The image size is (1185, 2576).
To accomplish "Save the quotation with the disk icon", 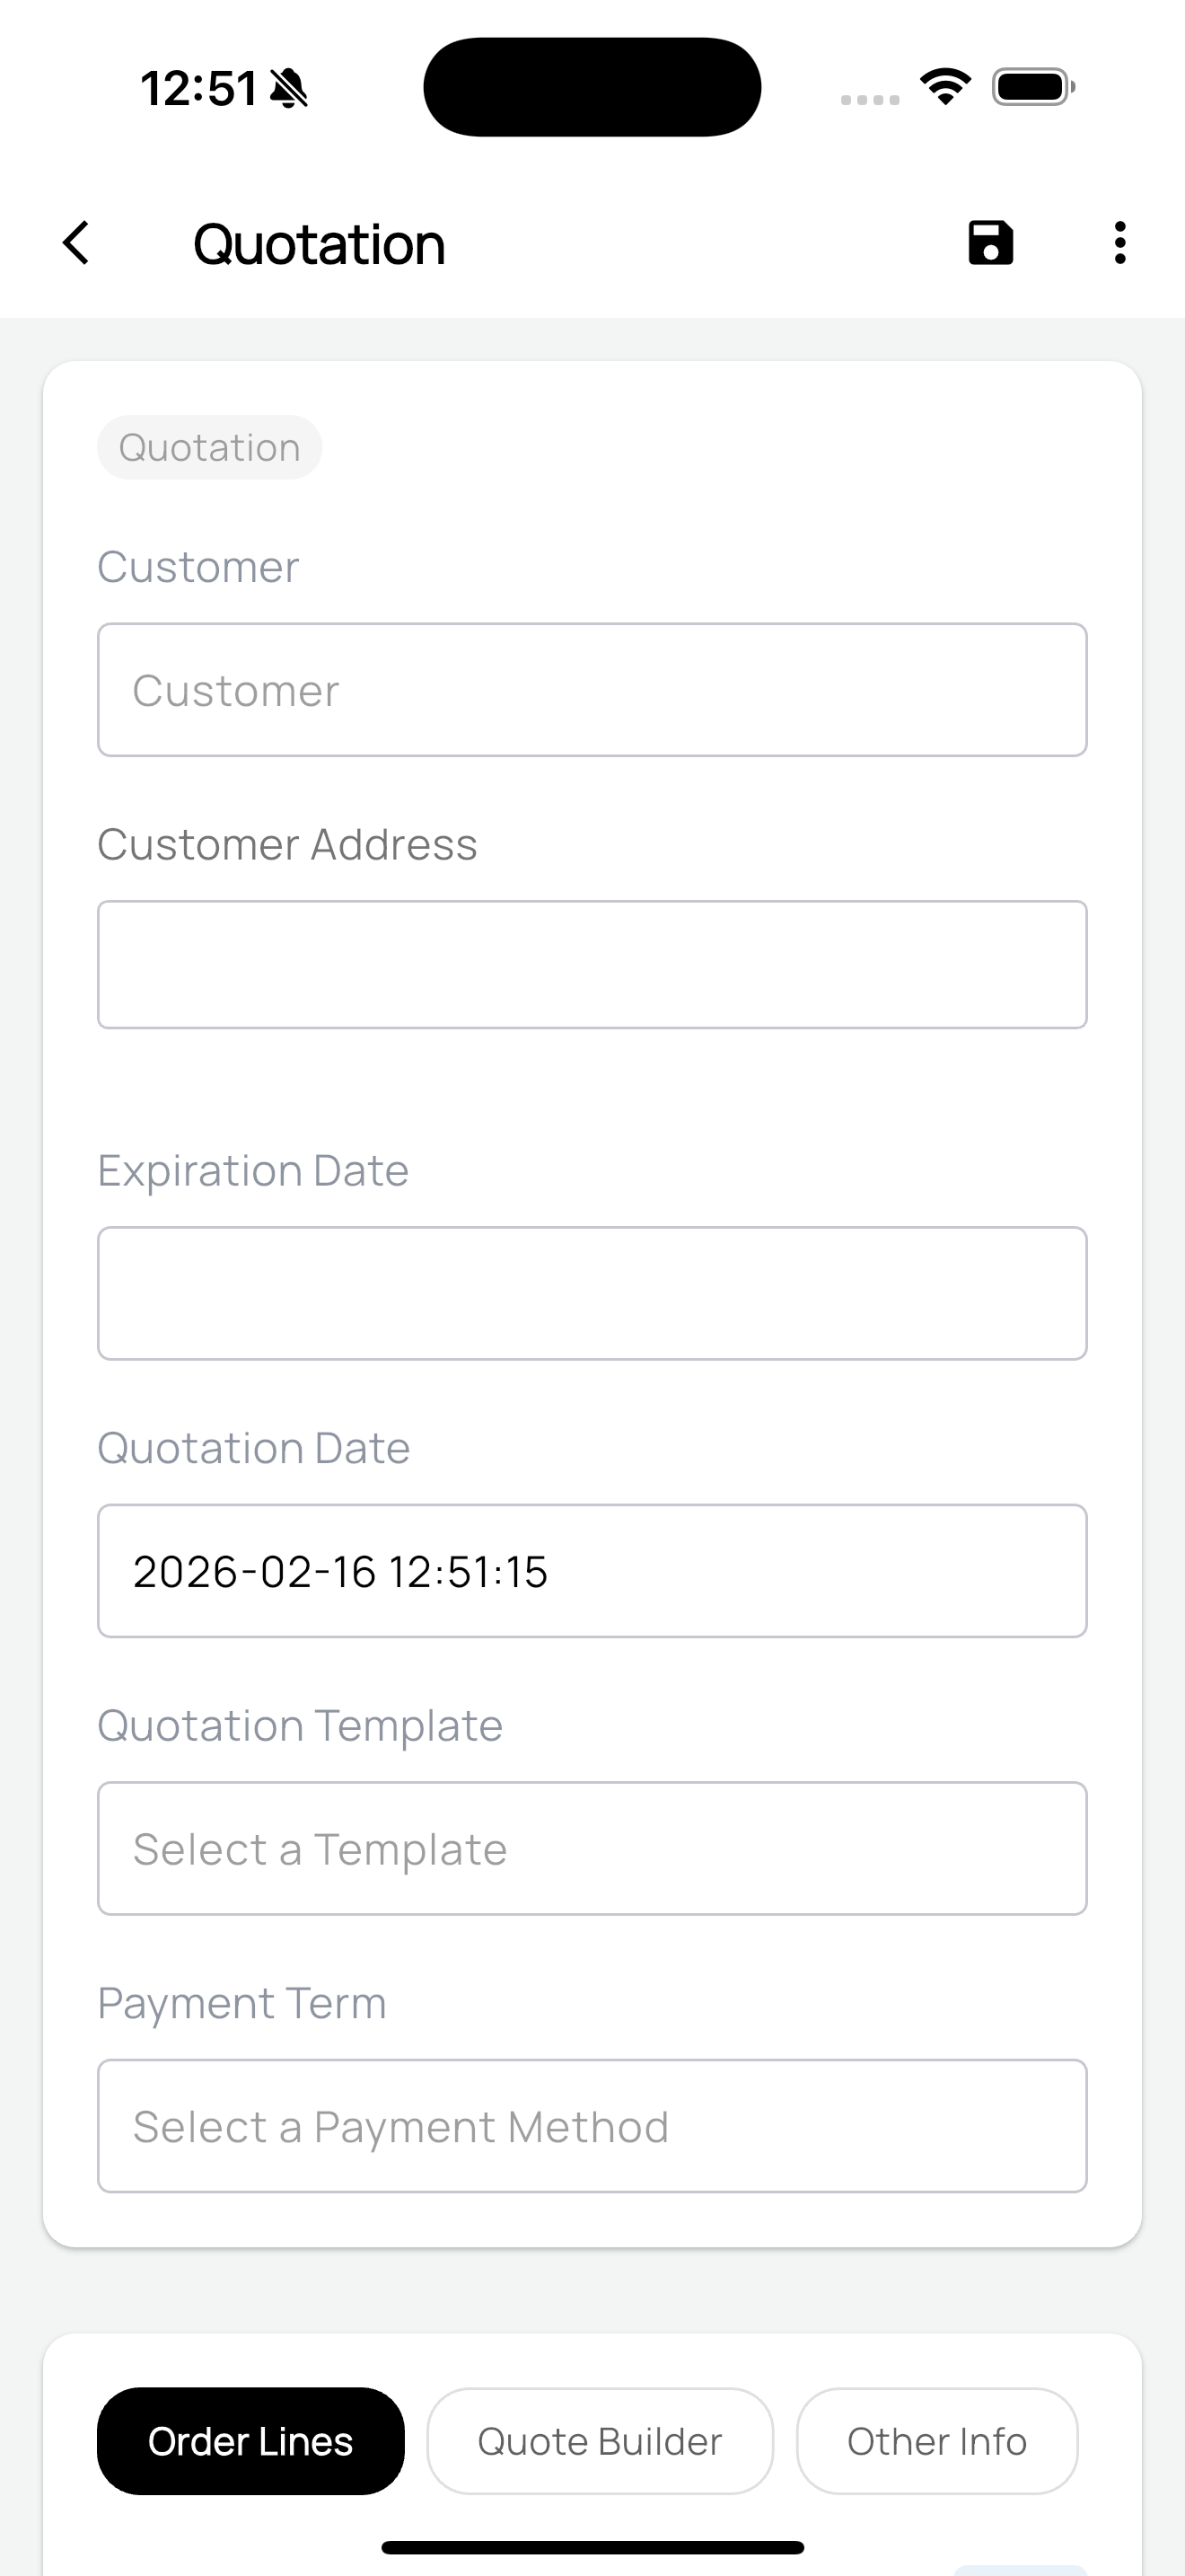I will [990, 243].
